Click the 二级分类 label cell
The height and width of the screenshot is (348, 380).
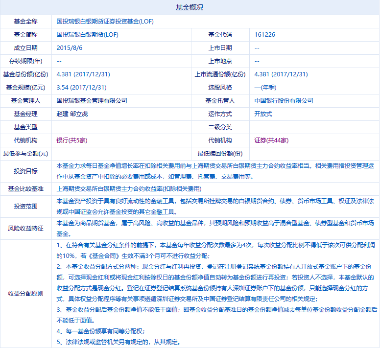click(220, 127)
